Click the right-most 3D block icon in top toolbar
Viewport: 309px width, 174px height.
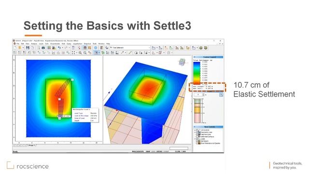coord(206,48)
